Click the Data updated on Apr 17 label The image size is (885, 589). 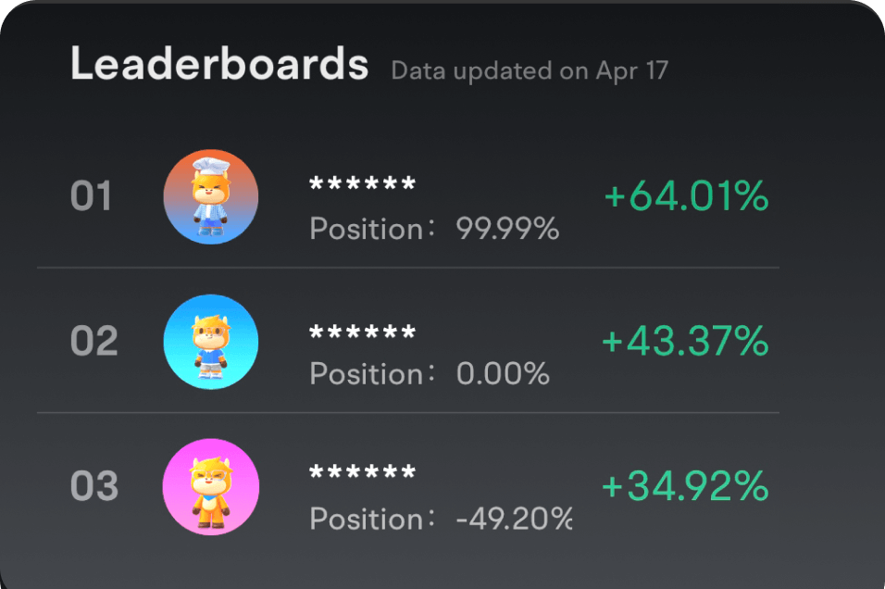tap(530, 70)
